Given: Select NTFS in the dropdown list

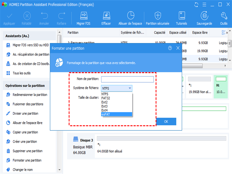Looking at the screenshot, I should (117, 94).
